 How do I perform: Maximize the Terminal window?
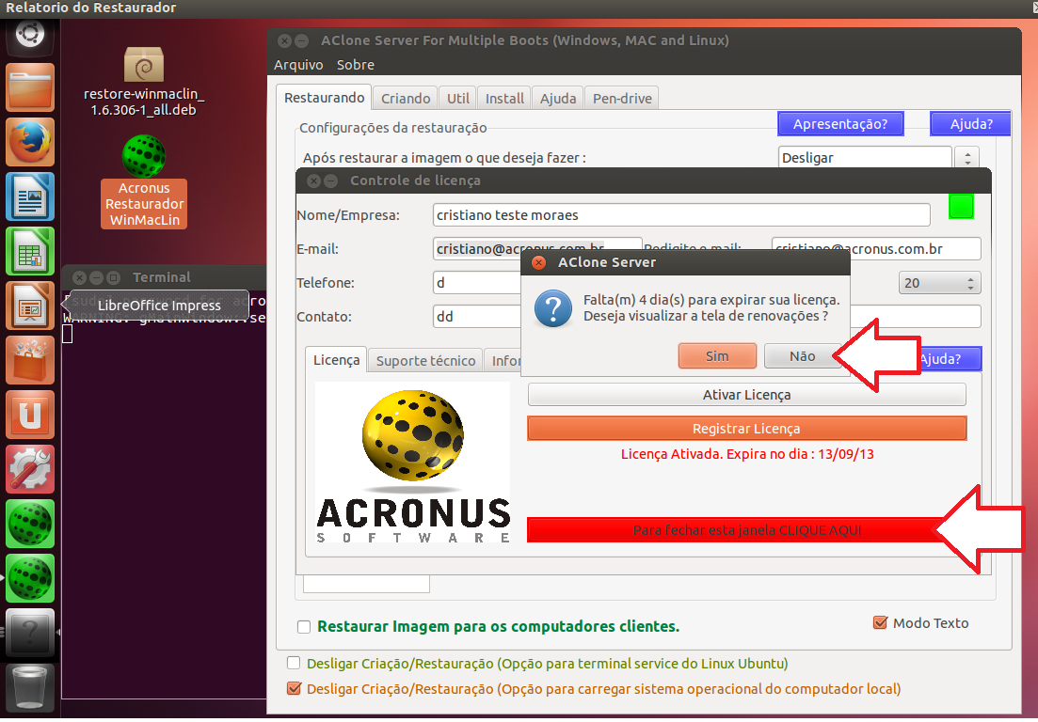(113, 277)
